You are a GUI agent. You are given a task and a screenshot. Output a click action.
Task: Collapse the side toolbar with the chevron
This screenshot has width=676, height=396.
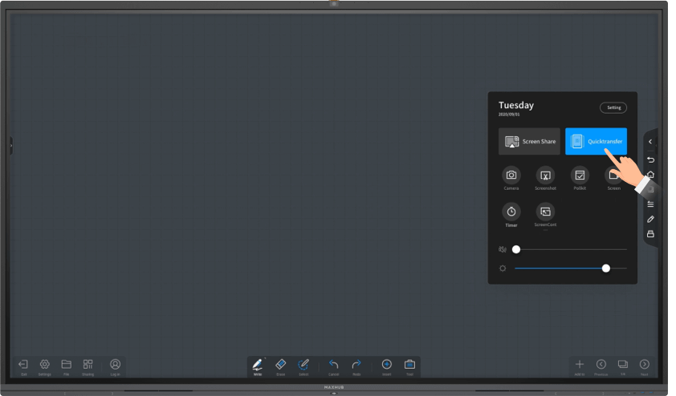(x=650, y=142)
